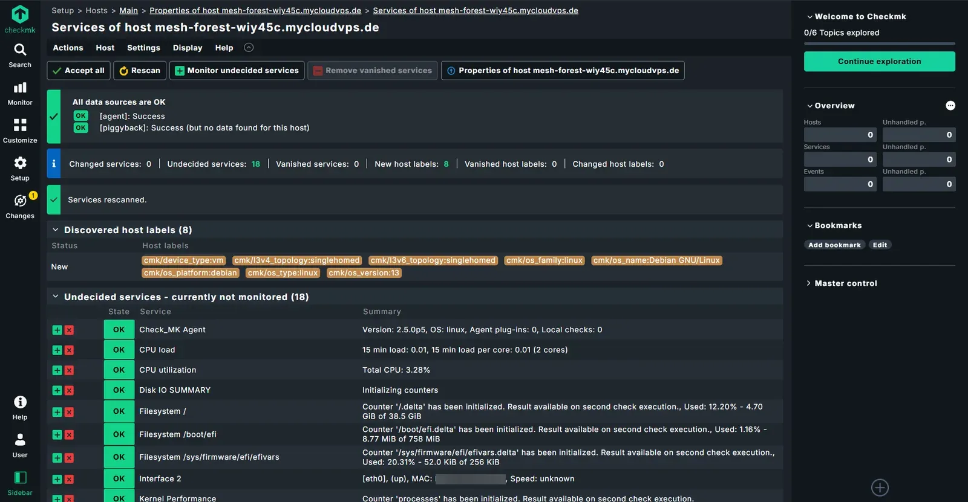Screen dimensions: 968x502
Task: Click the Checkmk logo
Action: point(20,19)
